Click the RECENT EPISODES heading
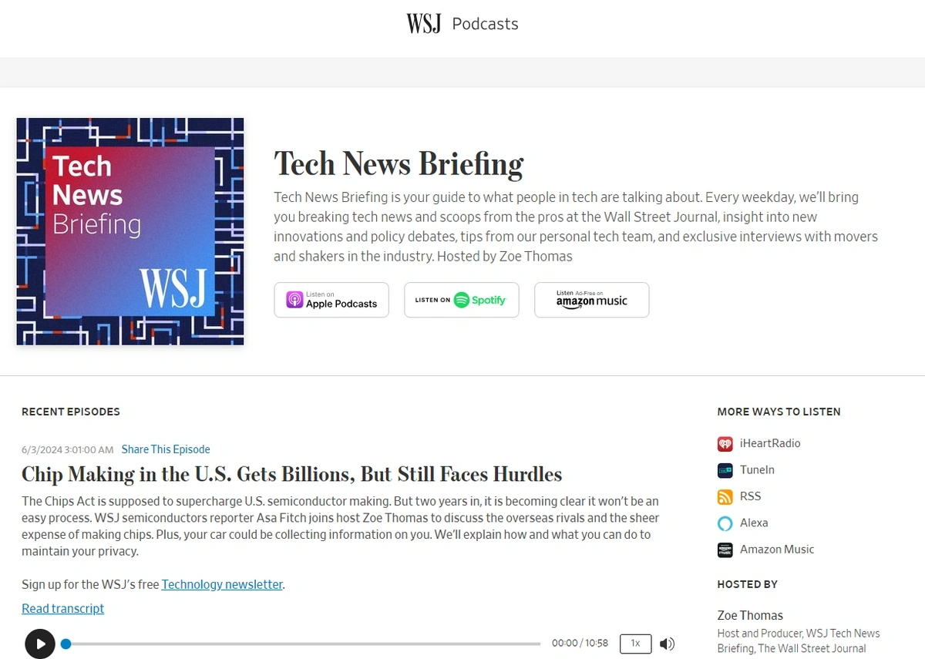This screenshot has width=925, height=659. pos(71,412)
